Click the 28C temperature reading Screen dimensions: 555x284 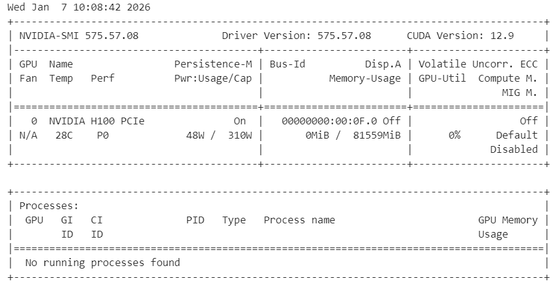click(x=64, y=135)
